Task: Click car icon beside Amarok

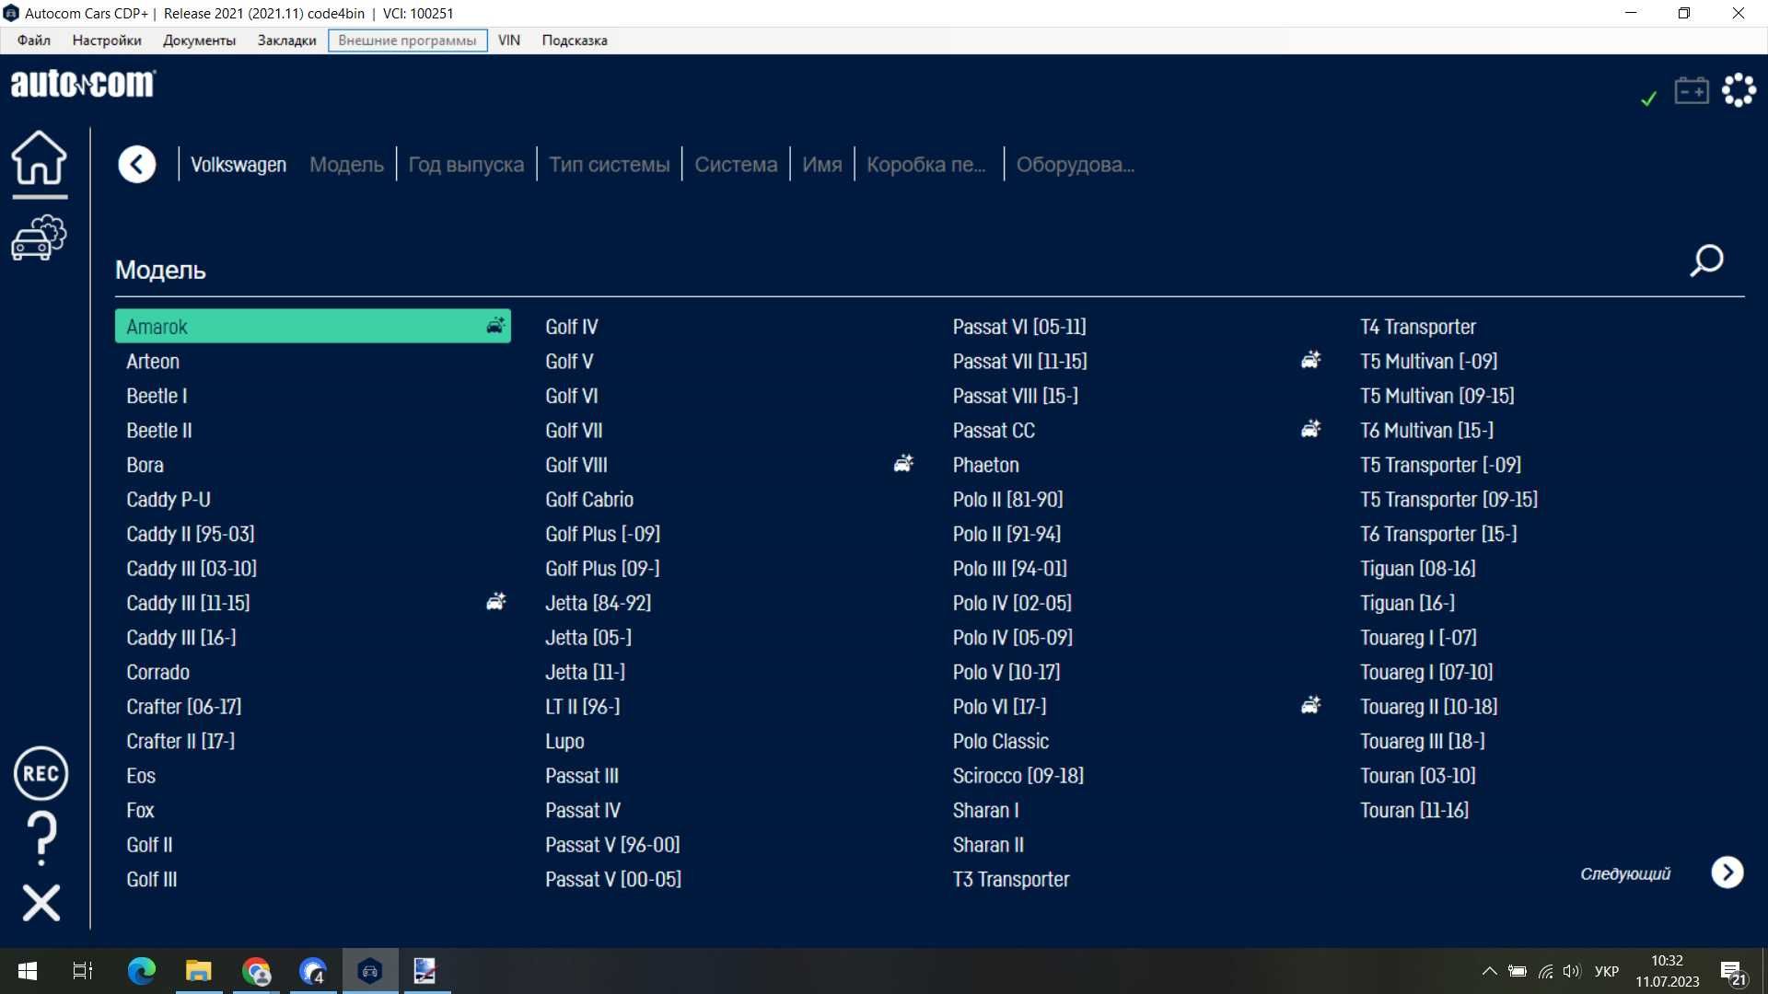Action: [495, 326]
